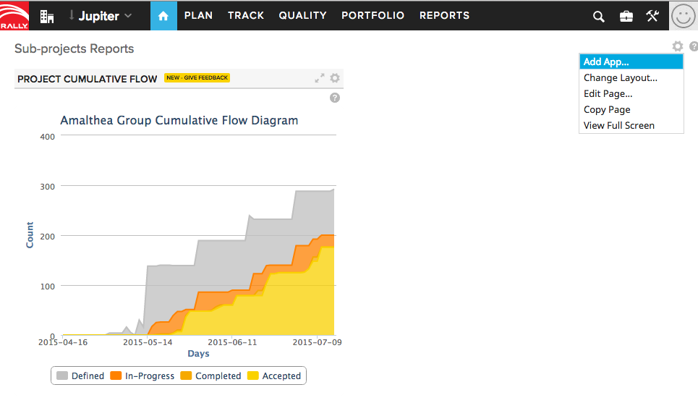Screen dimensions: 698x403
Task: Click the Rally logo
Action: [x=14, y=15]
